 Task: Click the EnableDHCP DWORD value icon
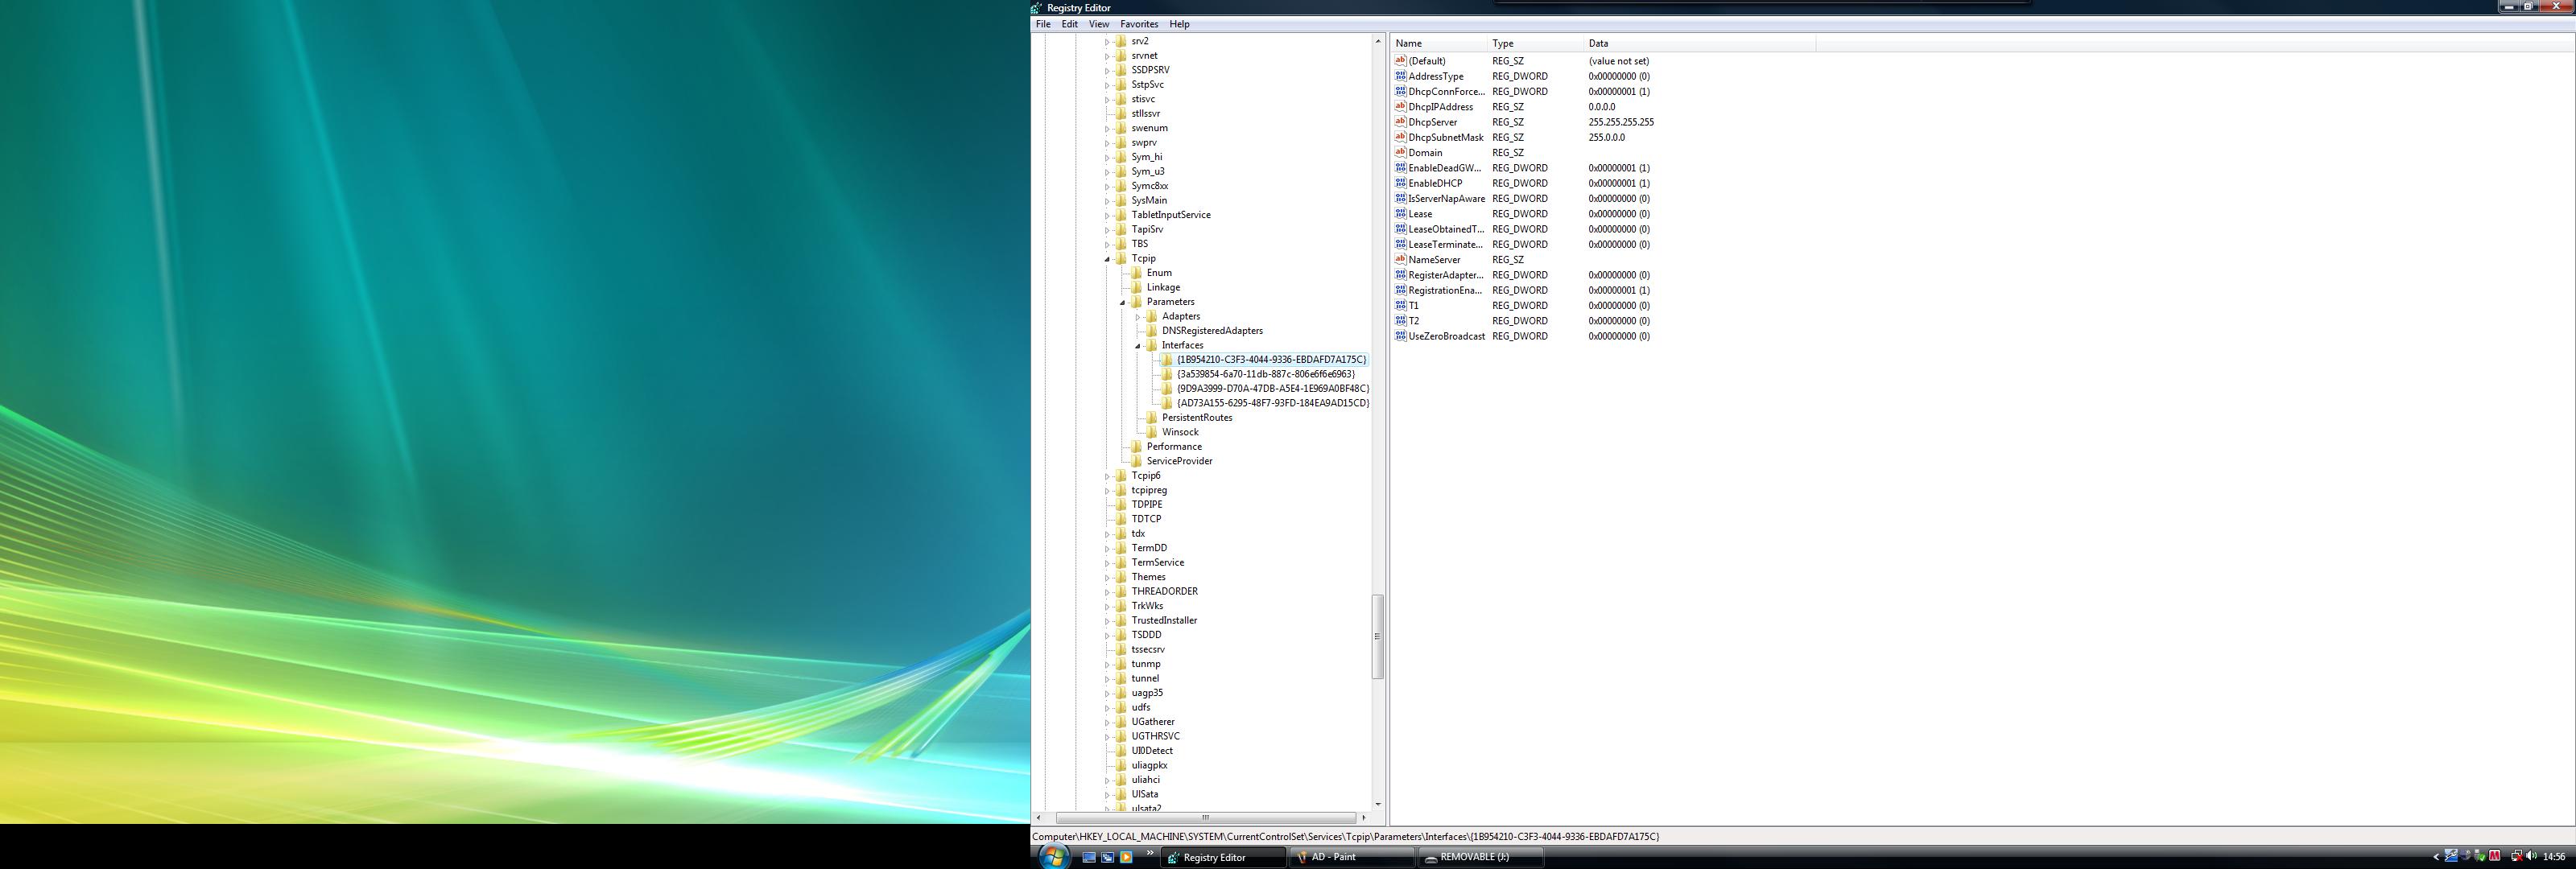click(1401, 183)
